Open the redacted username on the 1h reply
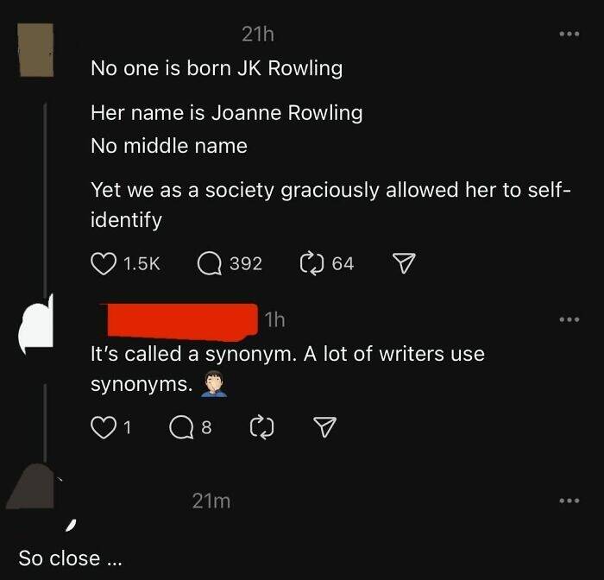The height and width of the screenshot is (580, 604). [x=179, y=322]
